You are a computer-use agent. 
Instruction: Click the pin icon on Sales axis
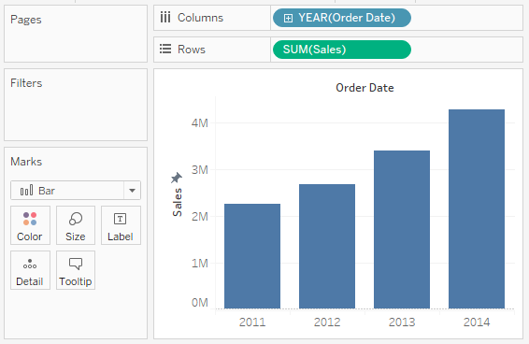[x=176, y=178]
